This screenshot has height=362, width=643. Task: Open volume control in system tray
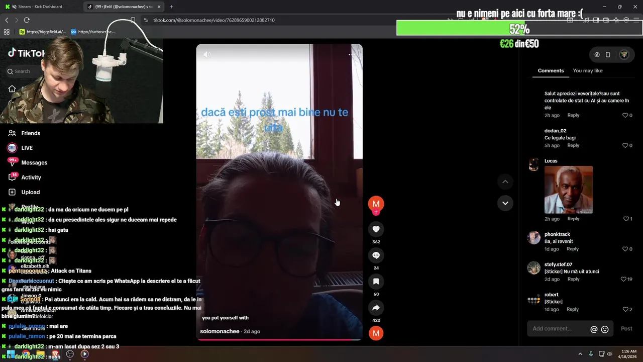(x=609, y=354)
